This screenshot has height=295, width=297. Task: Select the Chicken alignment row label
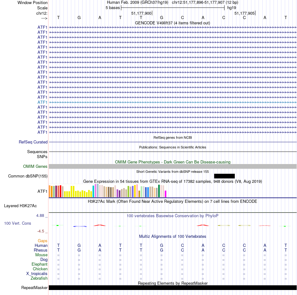tap(40, 269)
